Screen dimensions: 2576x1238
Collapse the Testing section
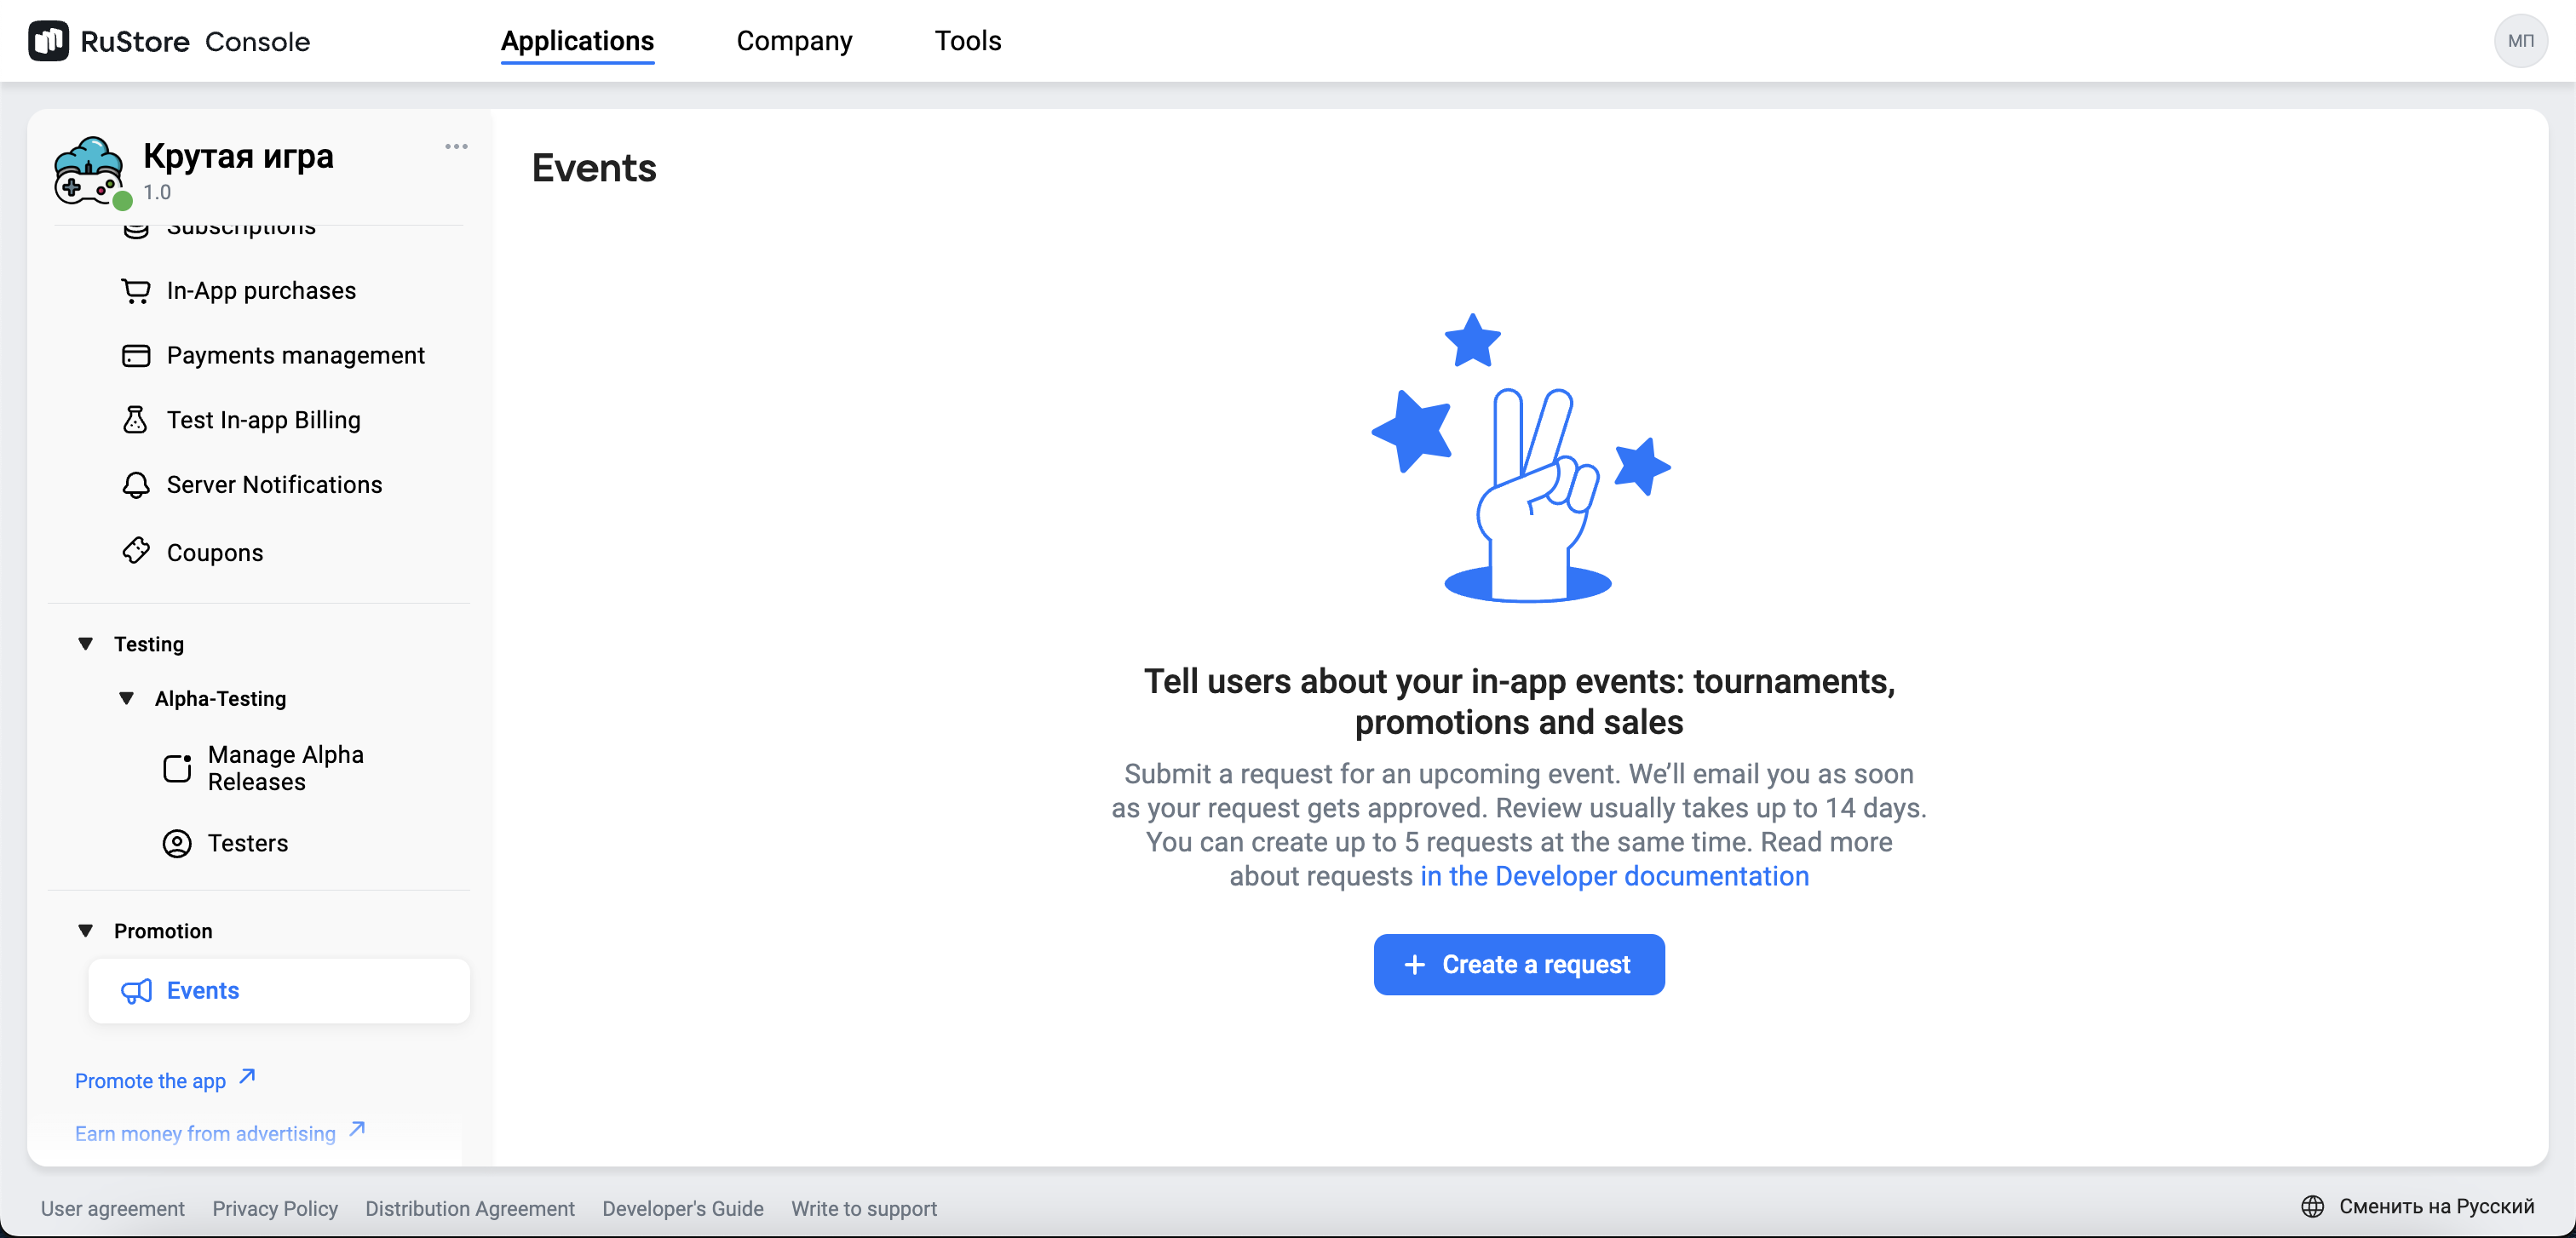pyautogui.click(x=86, y=645)
